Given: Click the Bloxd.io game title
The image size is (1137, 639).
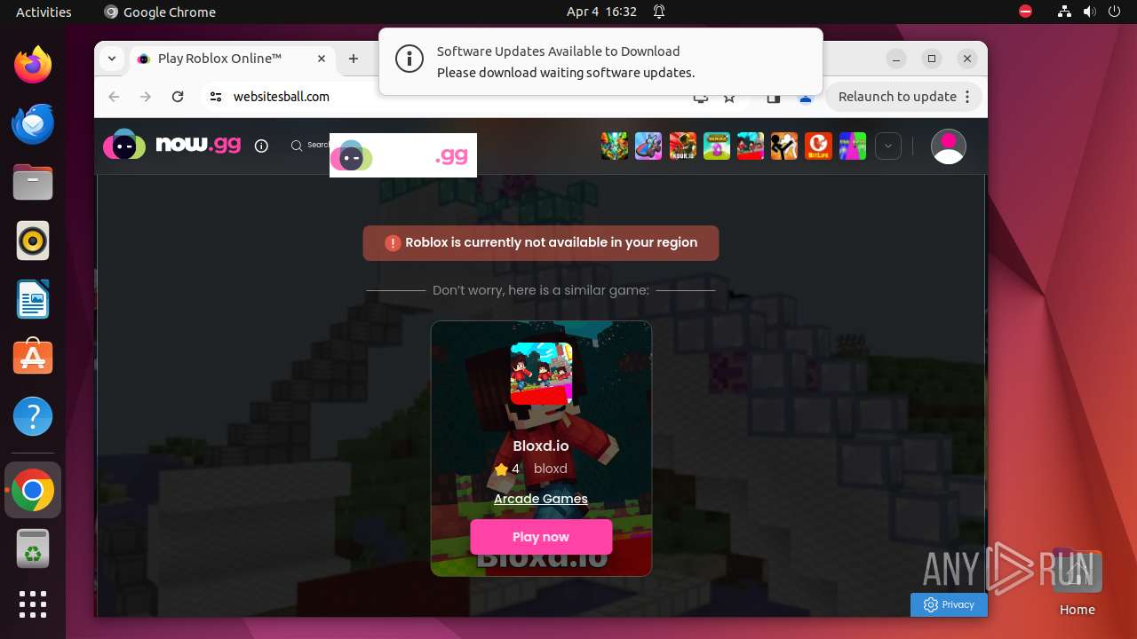Looking at the screenshot, I should [x=541, y=446].
